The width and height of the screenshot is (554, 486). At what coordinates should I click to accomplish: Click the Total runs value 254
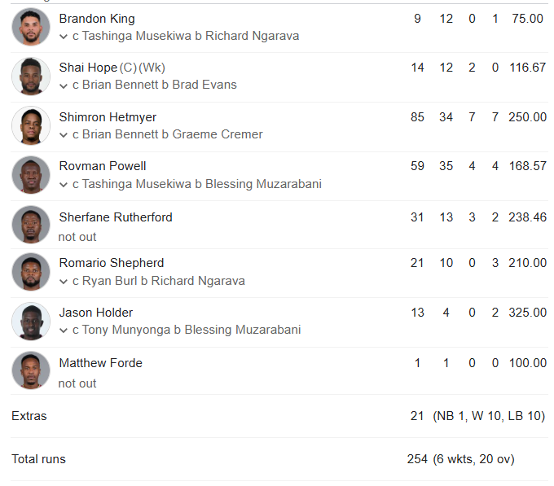click(x=417, y=459)
